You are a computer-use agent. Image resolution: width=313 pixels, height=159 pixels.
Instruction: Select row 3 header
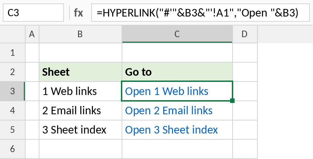[12, 91]
